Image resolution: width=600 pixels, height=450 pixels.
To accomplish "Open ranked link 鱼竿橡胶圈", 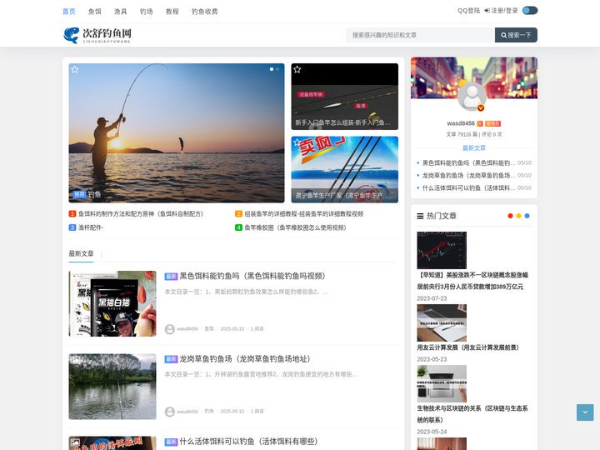I will pos(295,227).
